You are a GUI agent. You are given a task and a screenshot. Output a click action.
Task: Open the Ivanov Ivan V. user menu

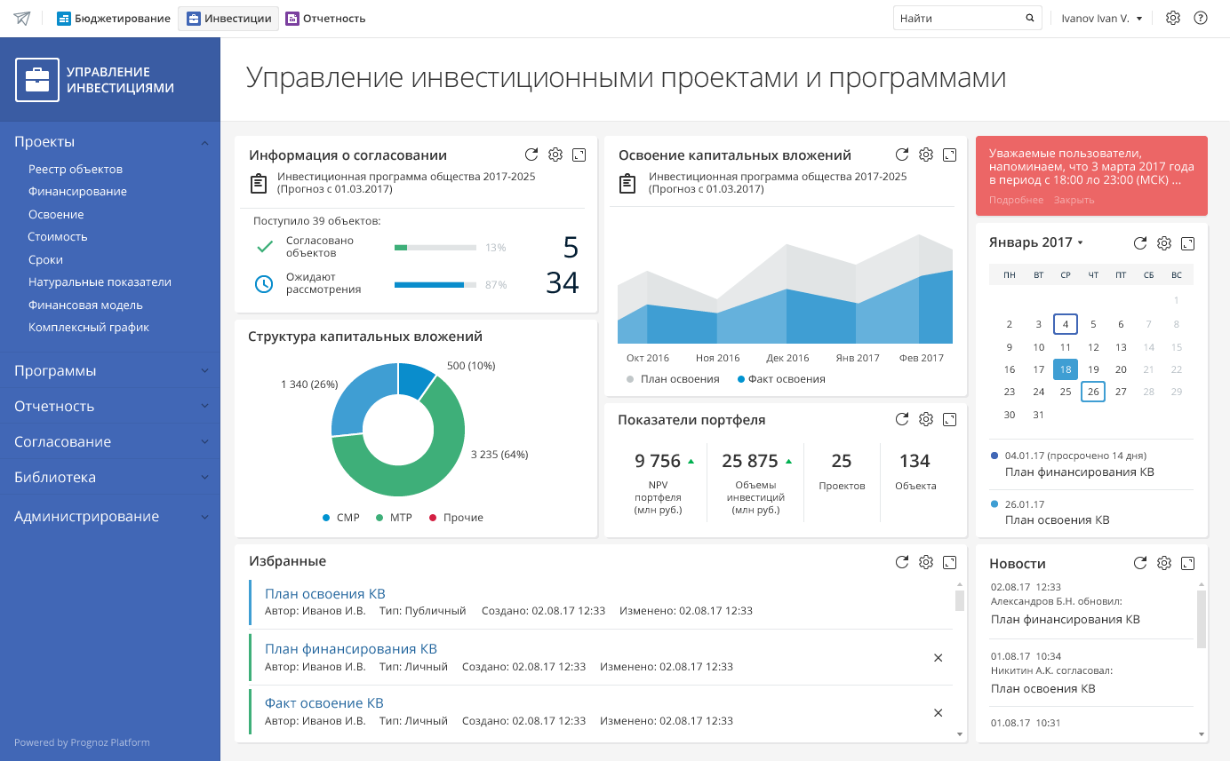[1099, 17]
